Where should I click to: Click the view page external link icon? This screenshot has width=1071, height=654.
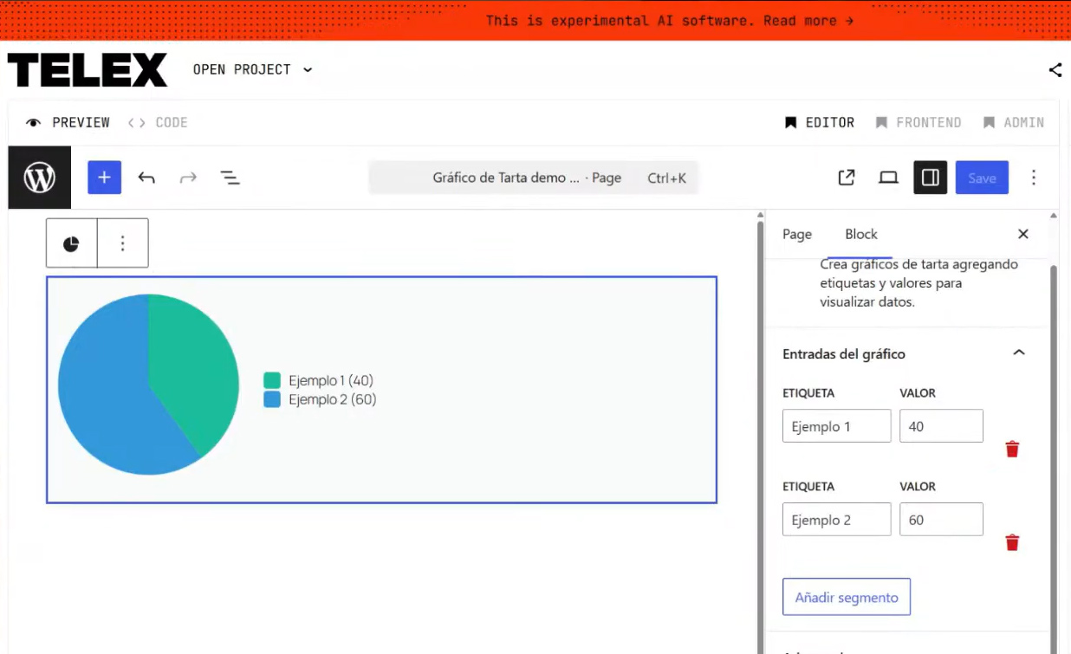(847, 178)
